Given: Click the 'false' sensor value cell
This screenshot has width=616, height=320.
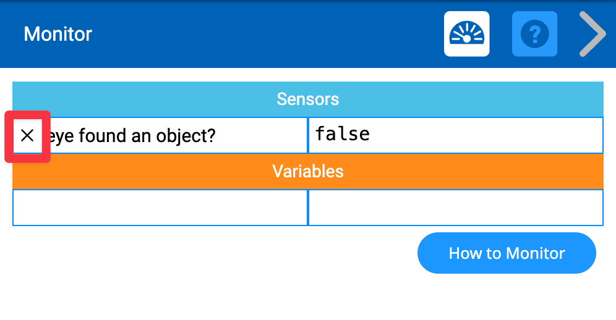Looking at the screenshot, I should click(455, 135).
